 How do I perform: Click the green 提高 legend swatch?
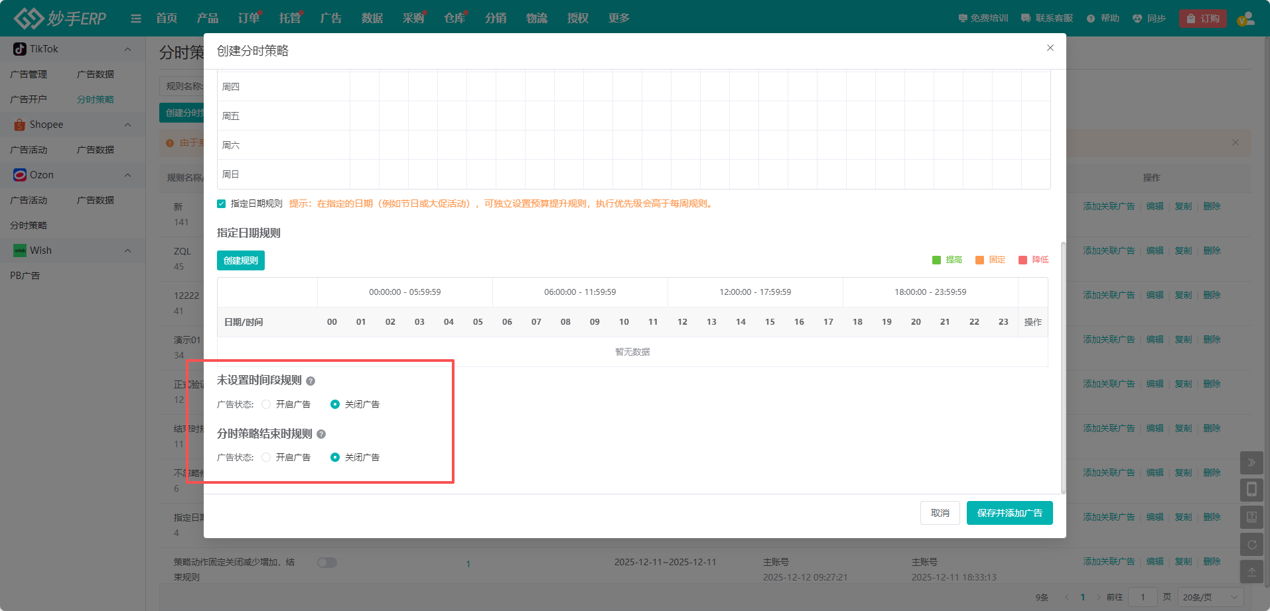[x=936, y=259]
